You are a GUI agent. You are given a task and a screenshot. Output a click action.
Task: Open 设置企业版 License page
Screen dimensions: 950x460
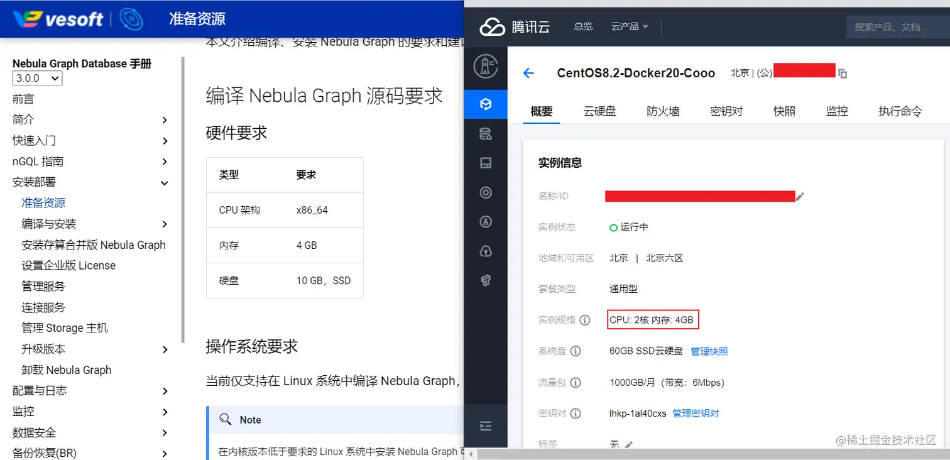[x=68, y=266]
